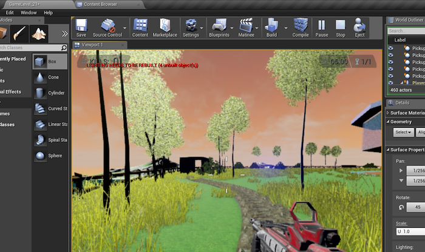Open the Marketplace
425x252 pixels.
tap(165, 28)
